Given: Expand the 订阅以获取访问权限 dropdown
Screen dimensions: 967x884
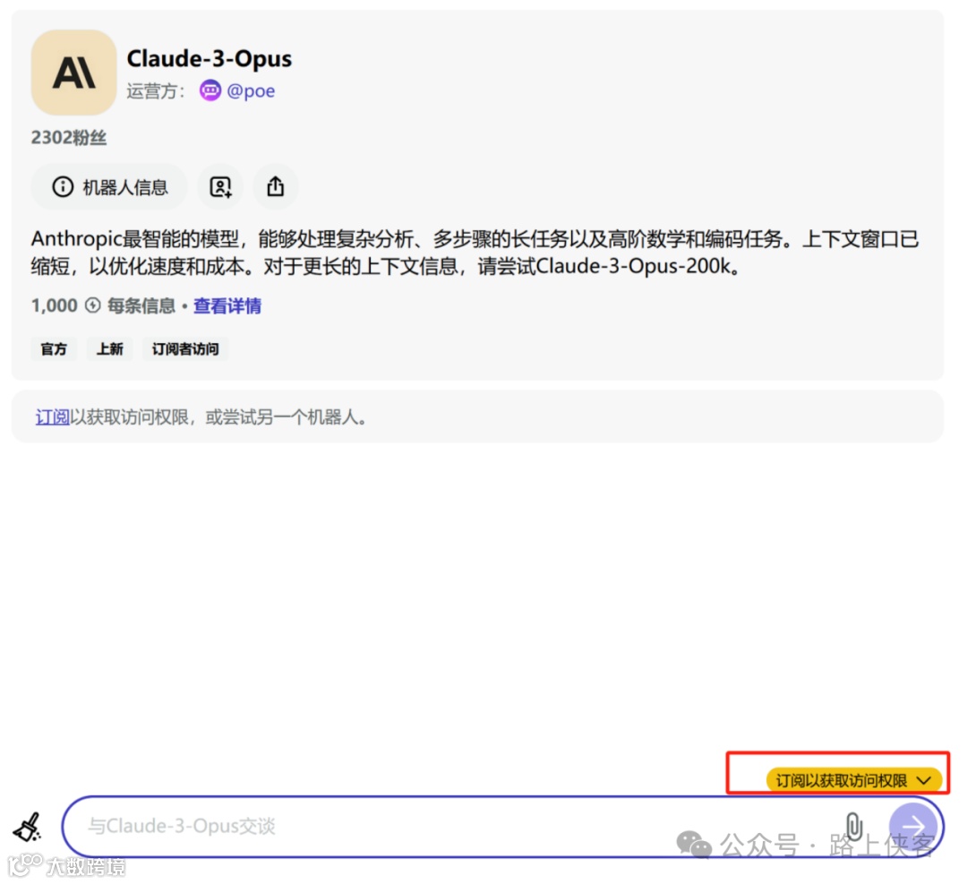Looking at the screenshot, I should [x=853, y=780].
